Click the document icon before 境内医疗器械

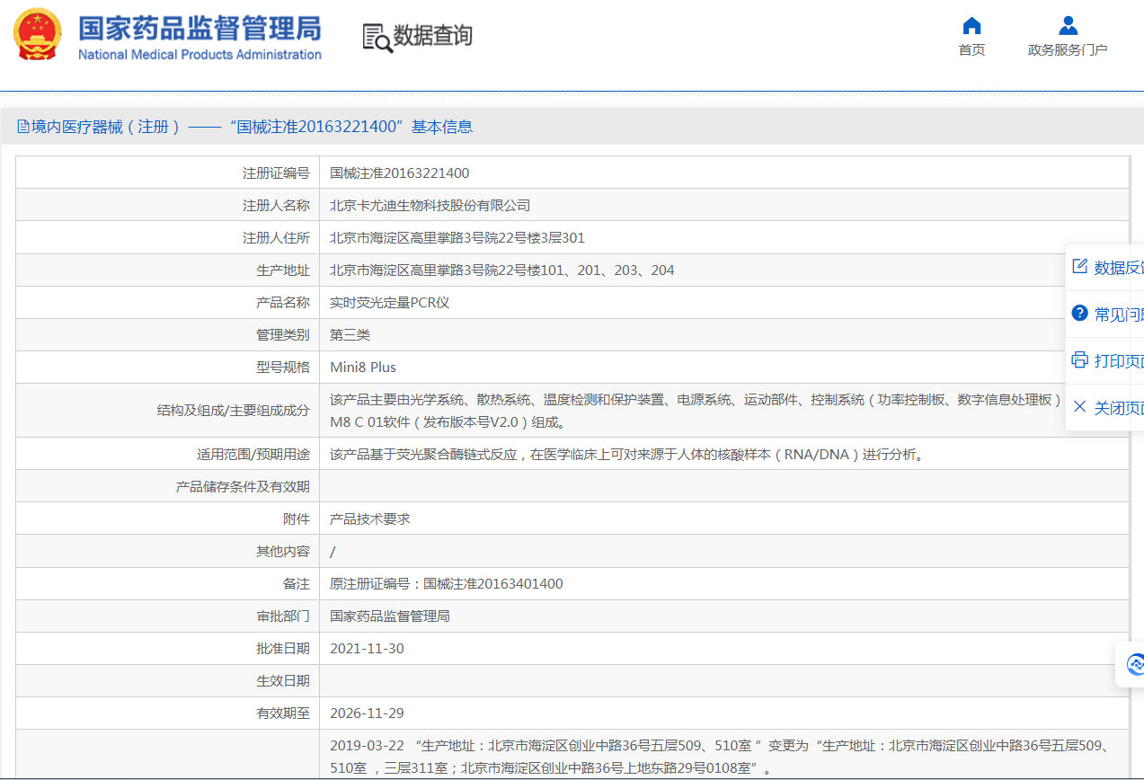click(x=22, y=128)
